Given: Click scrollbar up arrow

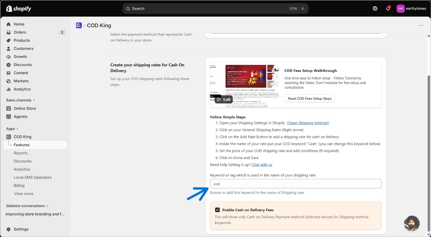Looking at the screenshot, I should pos(429,36).
